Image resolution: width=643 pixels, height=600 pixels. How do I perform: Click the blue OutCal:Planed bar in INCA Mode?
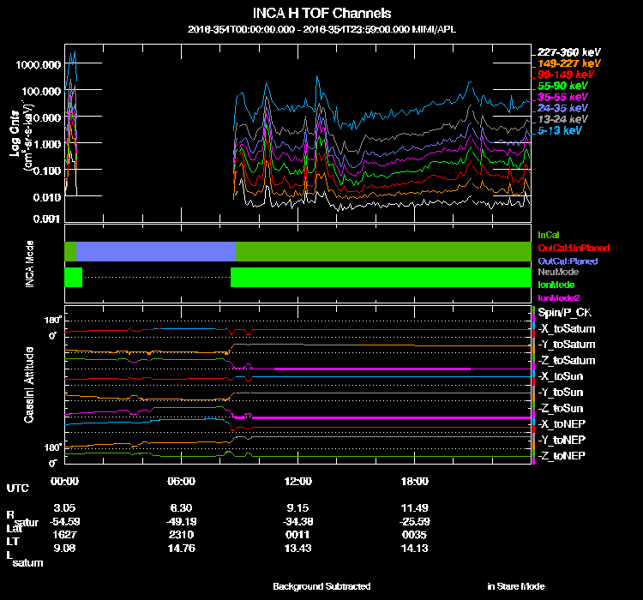(x=156, y=251)
